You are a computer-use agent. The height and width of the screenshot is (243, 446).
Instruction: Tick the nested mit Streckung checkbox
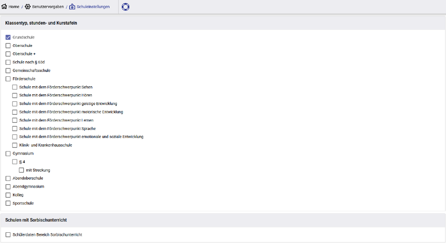coord(21,170)
